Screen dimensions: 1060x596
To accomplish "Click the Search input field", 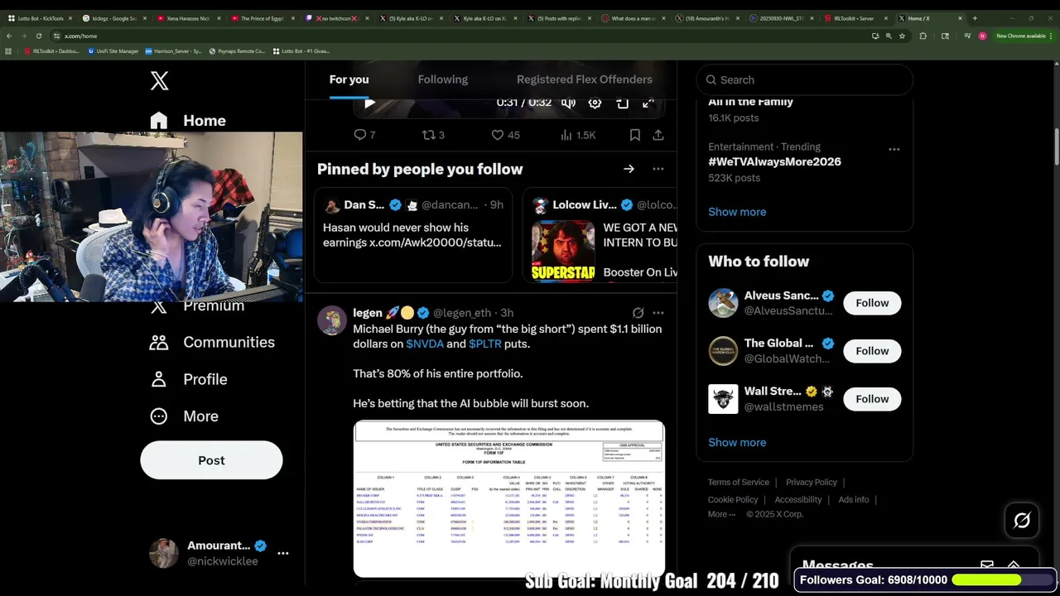I will point(804,80).
